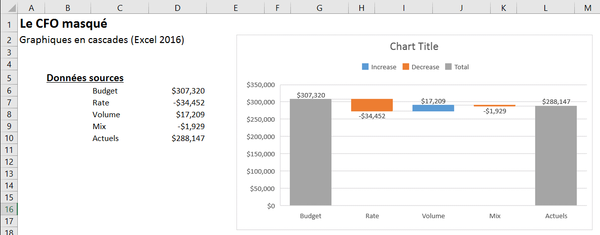Select the cell containing 'Le CFO masqué'
The height and width of the screenshot is (235, 600).
[x=63, y=23]
